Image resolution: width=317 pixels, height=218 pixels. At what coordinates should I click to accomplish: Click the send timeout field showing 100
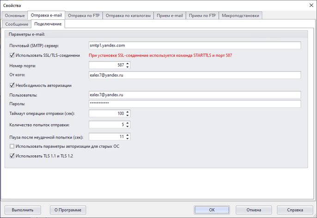107,114
